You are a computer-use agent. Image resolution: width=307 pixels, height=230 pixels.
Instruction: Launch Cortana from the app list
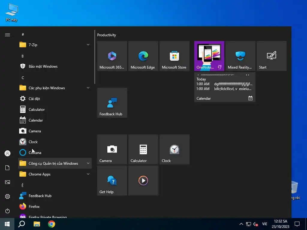coord(55,152)
